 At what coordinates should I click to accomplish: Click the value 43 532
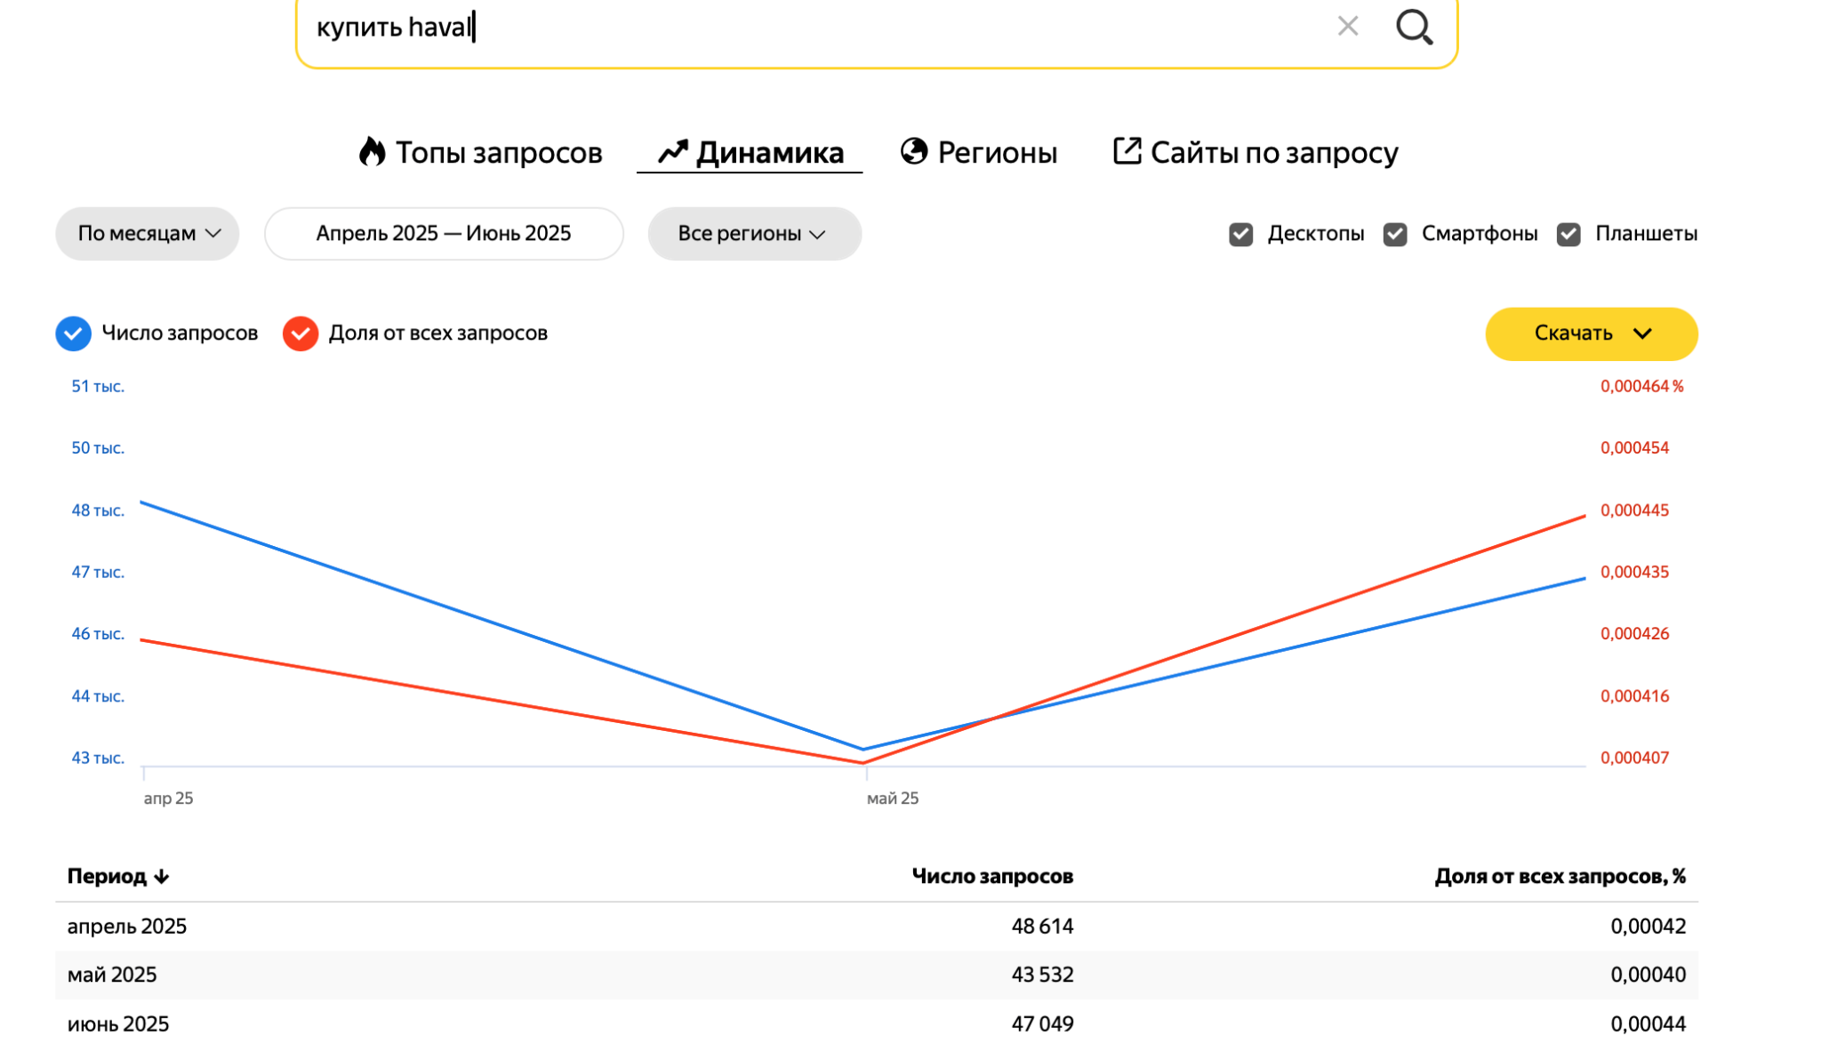(x=1042, y=975)
